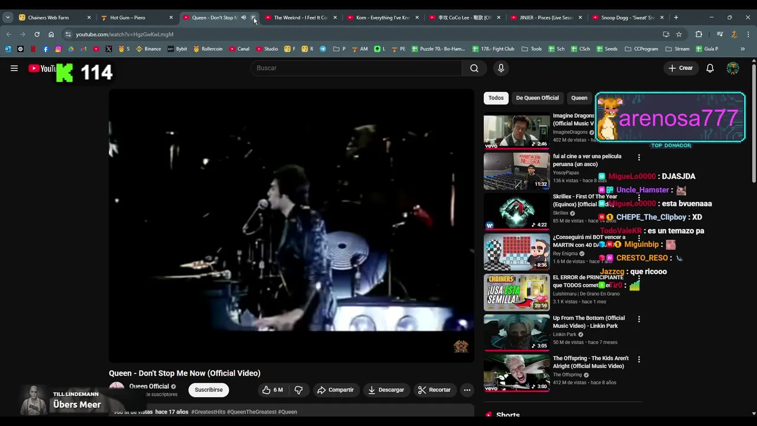The image size is (757, 426).
Task: Open the Gmail bookmark
Action: click(83, 49)
